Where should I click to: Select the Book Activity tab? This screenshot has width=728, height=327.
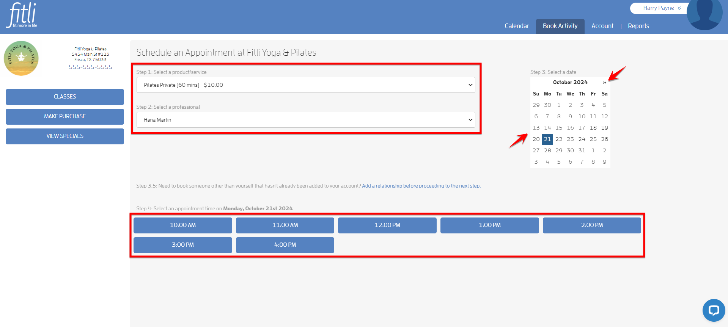pos(560,26)
